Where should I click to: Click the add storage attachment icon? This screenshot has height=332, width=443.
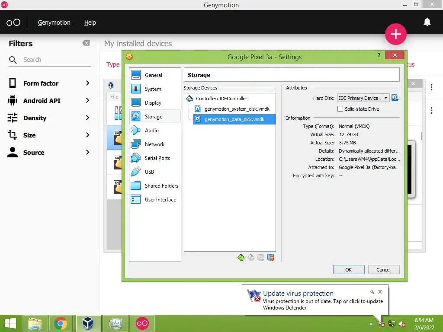261,257
